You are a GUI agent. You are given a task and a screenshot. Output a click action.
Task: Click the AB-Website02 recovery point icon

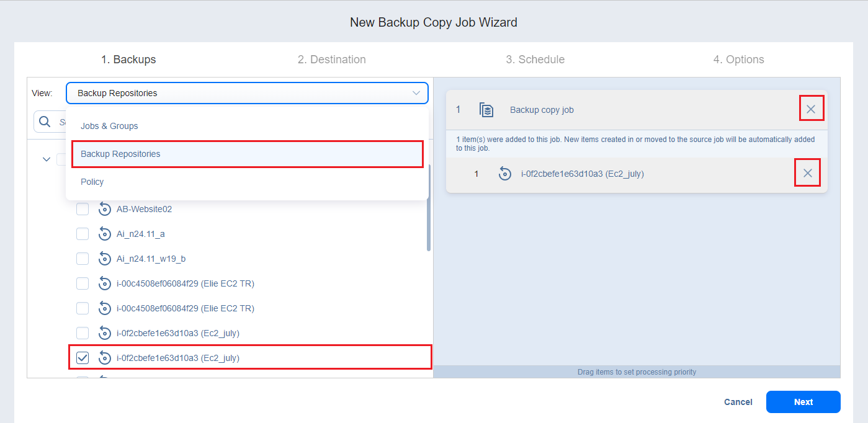pos(105,209)
